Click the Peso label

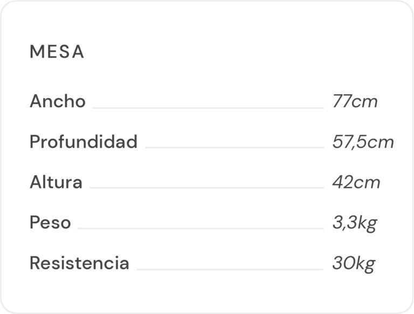50,222
